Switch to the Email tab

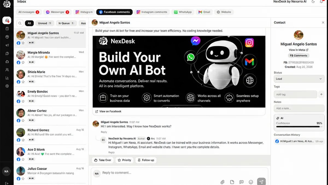204,12
